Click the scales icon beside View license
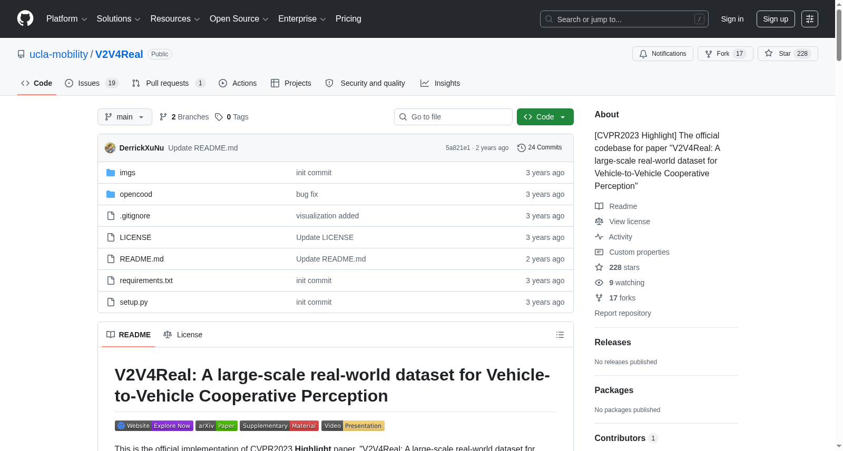 coord(599,222)
